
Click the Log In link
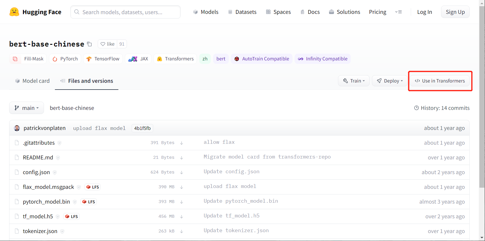(x=424, y=12)
